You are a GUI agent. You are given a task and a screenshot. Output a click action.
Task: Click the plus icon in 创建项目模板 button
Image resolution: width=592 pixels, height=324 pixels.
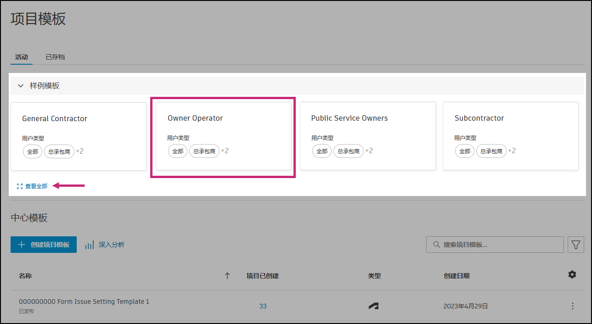(x=22, y=245)
